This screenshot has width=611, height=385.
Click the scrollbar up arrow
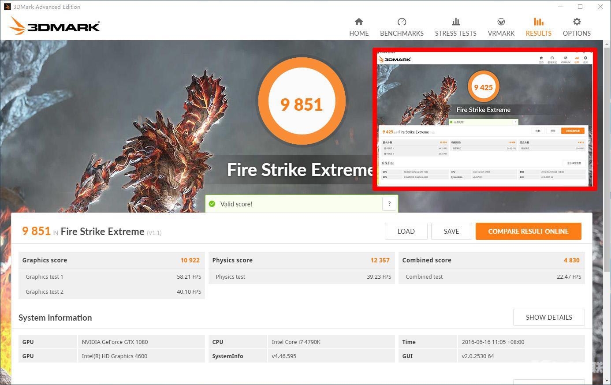pos(607,44)
